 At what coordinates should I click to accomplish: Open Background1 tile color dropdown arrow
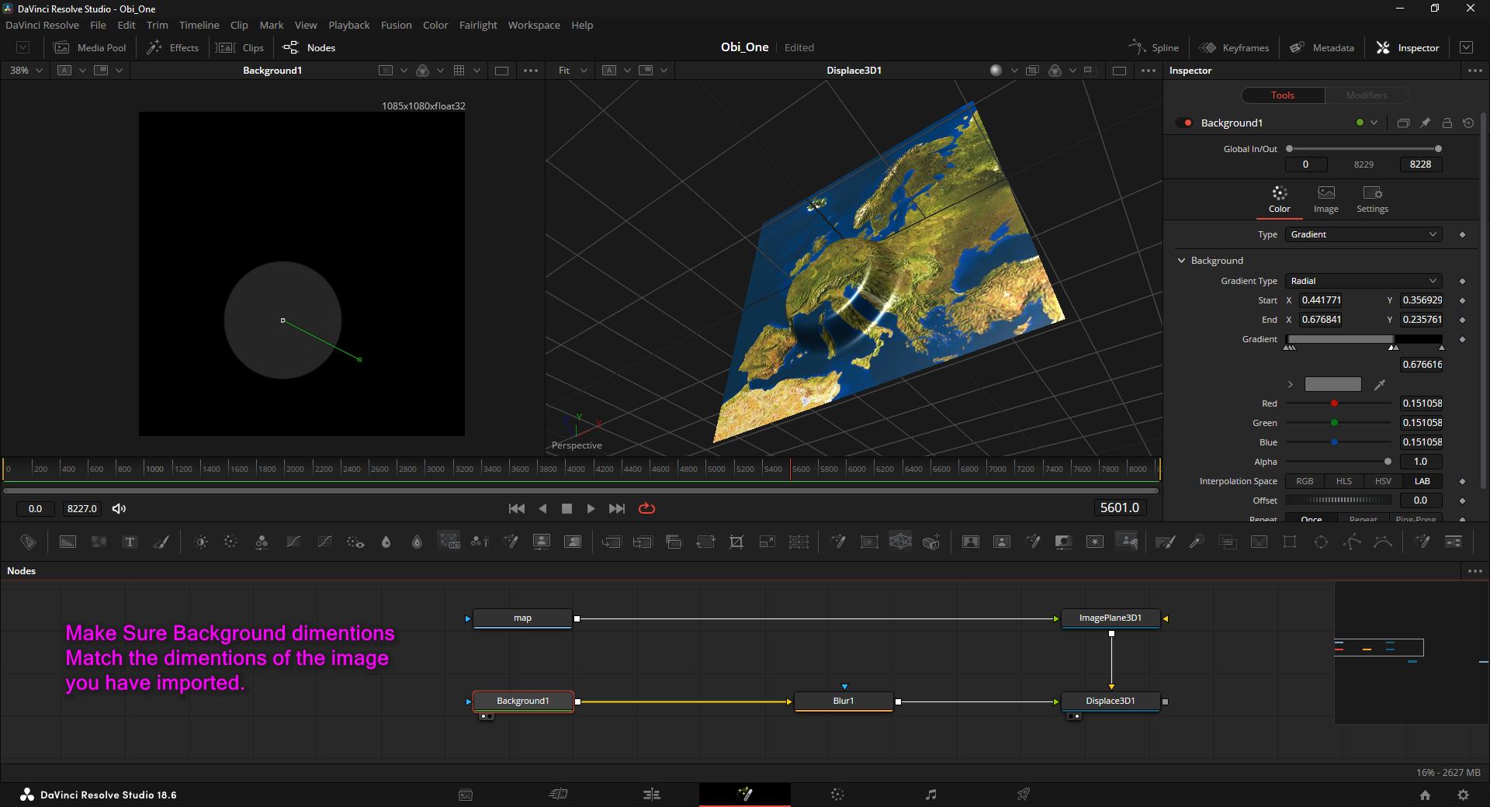[1374, 123]
